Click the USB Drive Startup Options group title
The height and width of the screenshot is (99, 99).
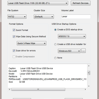pyautogui.click(x=64, y=24)
